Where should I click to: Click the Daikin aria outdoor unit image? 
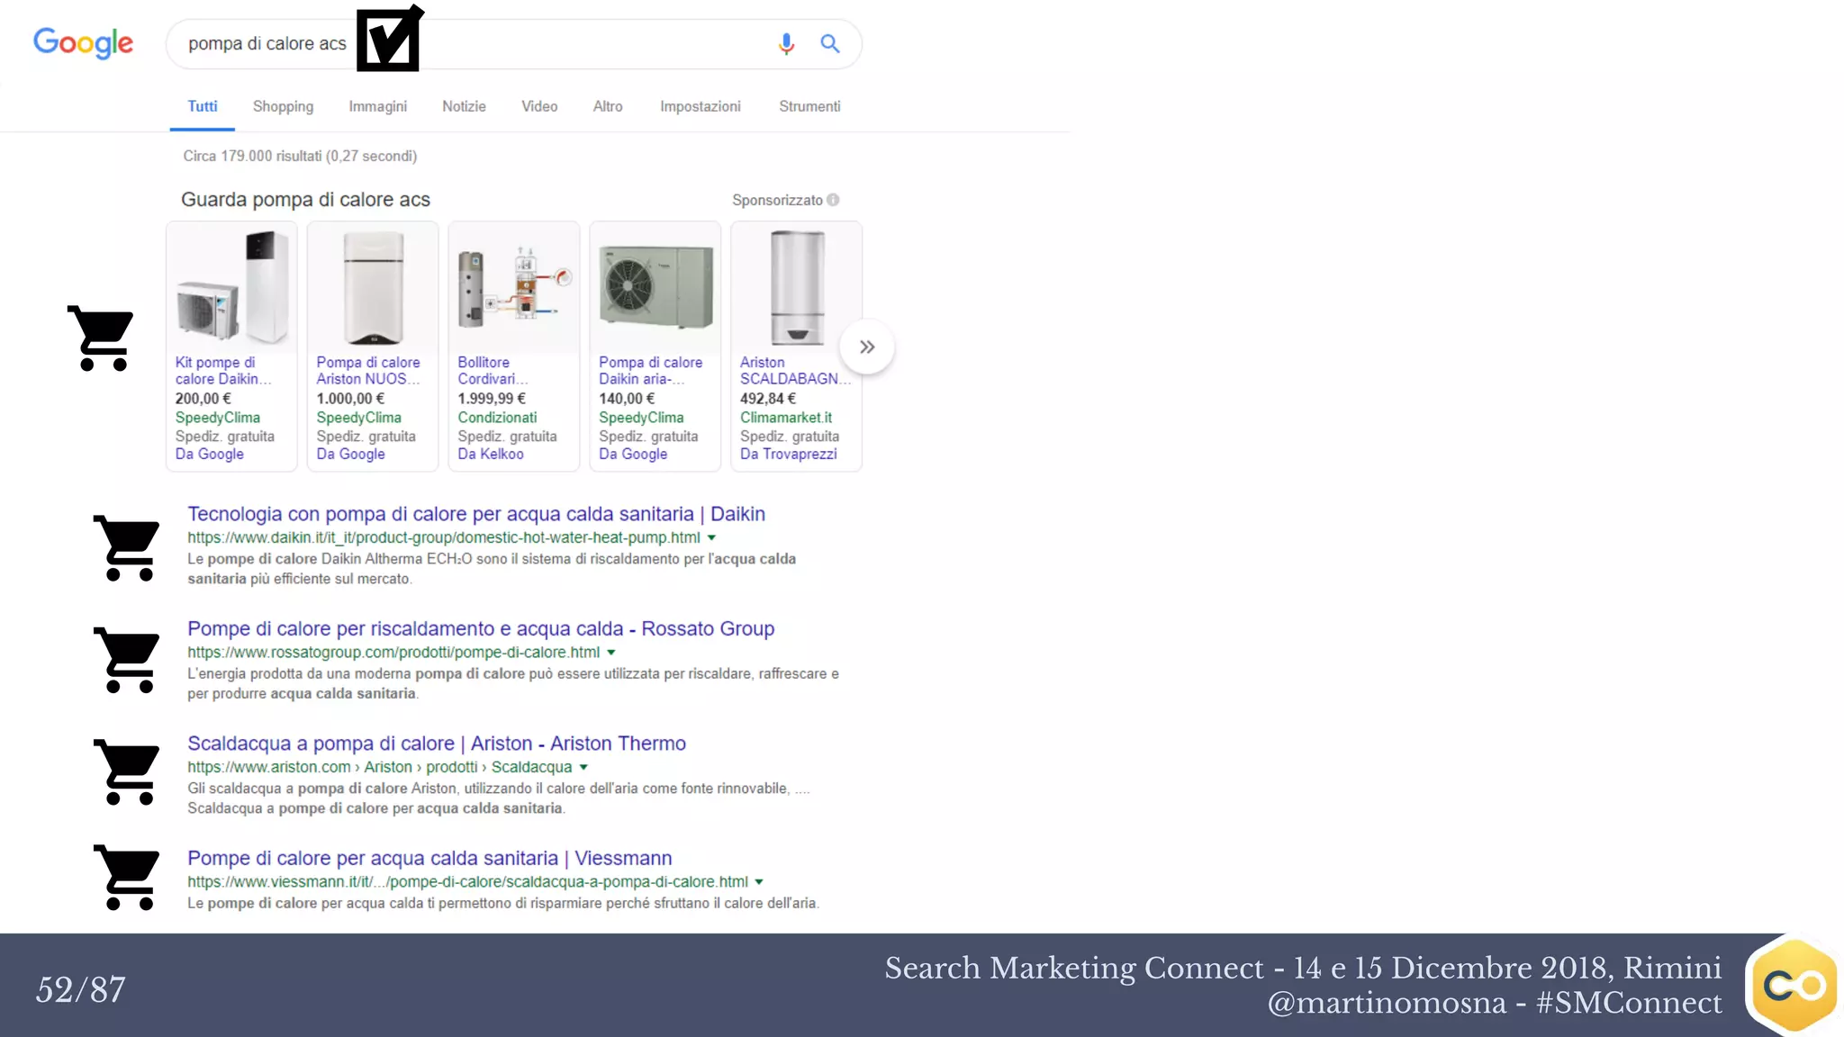coord(655,288)
